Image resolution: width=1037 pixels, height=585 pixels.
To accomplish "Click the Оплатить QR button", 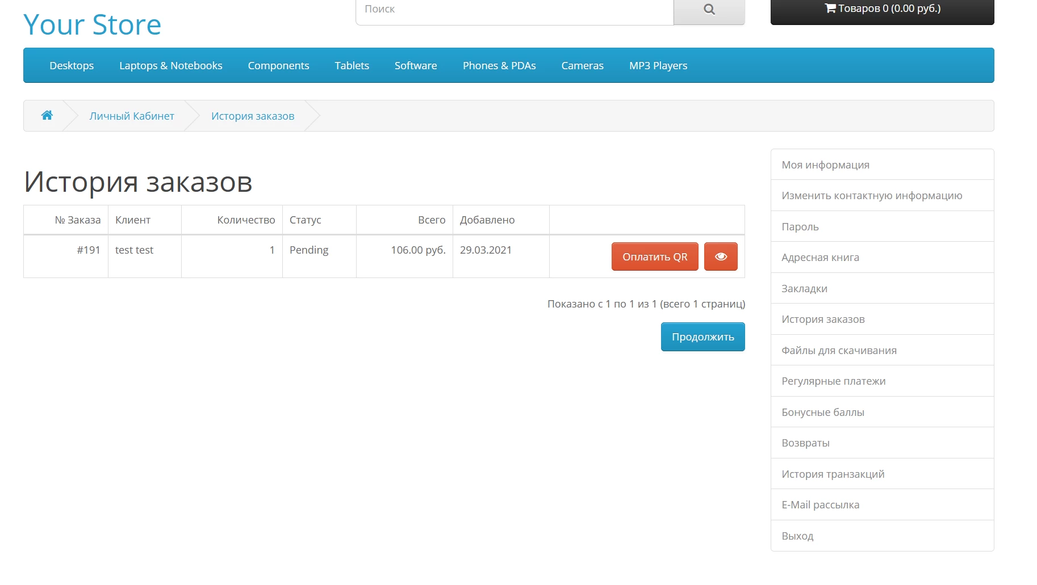I will (x=655, y=256).
